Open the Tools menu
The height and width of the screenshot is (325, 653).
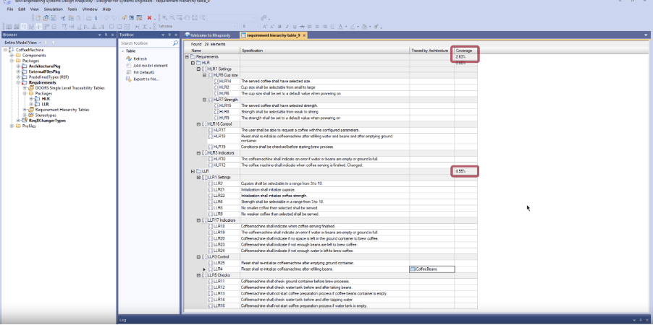pyautogui.click(x=72, y=9)
